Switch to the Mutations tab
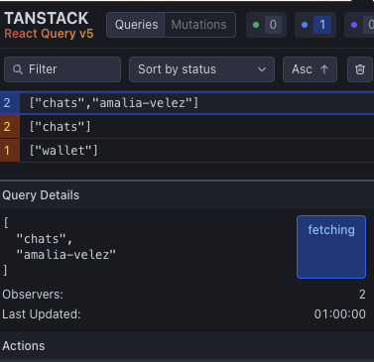Image resolution: width=374 pixels, height=362 pixels. 199,25
